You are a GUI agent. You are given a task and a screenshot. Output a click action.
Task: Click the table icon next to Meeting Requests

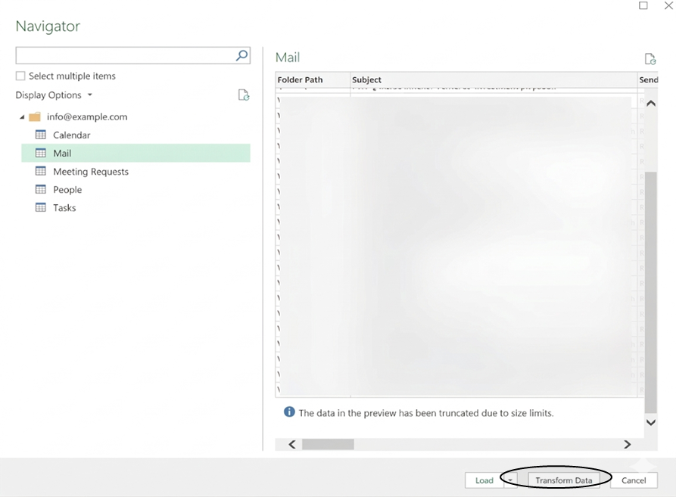pyautogui.click(x=41, y=171)
